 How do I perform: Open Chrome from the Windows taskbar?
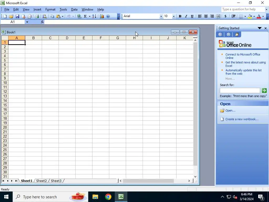pos(108,197)
